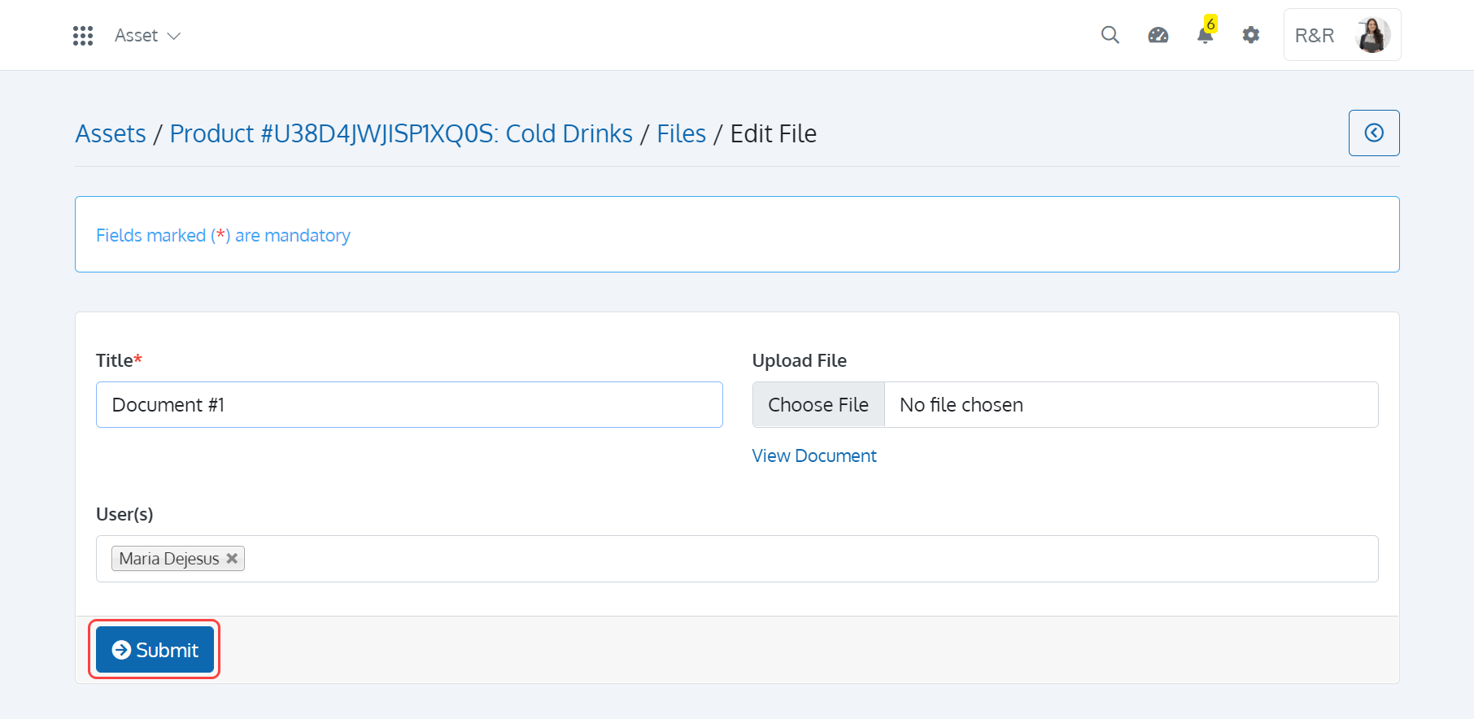Viewport: 1474px width, 719px height.
Task: Open the apps grid launcher icon
Action: 83,36
